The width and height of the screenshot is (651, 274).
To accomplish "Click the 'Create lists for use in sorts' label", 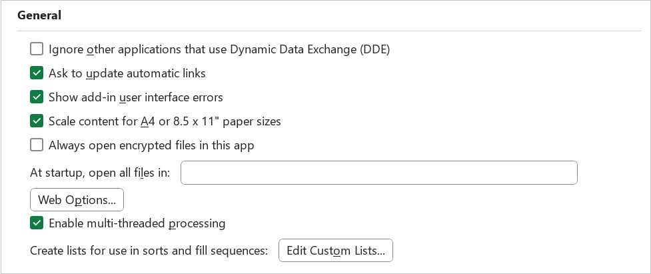I will [x=149, y=251].
